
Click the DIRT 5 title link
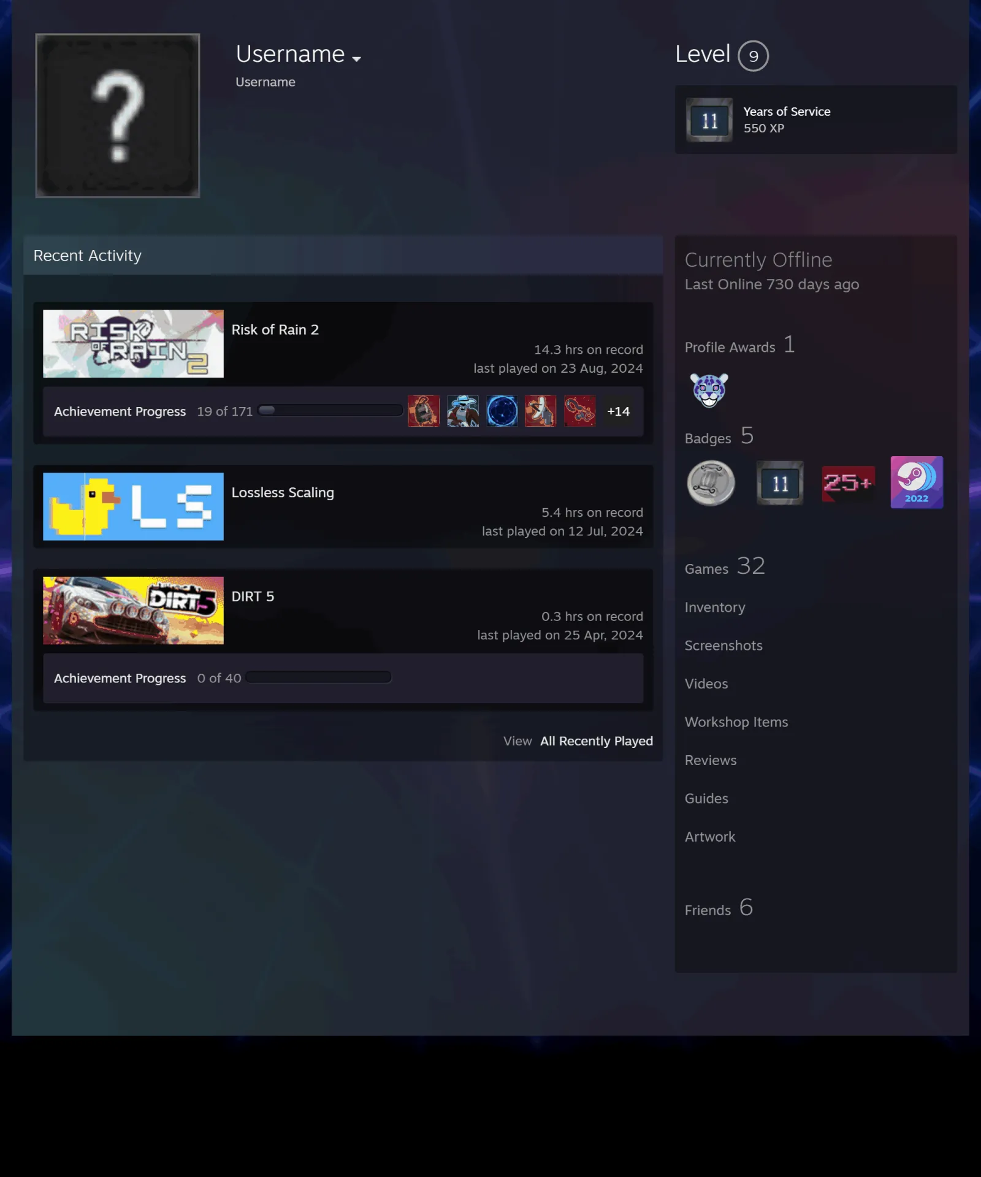click(x=253, y=596)
